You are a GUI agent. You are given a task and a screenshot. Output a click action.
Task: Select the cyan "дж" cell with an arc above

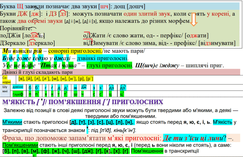(84, 88)
